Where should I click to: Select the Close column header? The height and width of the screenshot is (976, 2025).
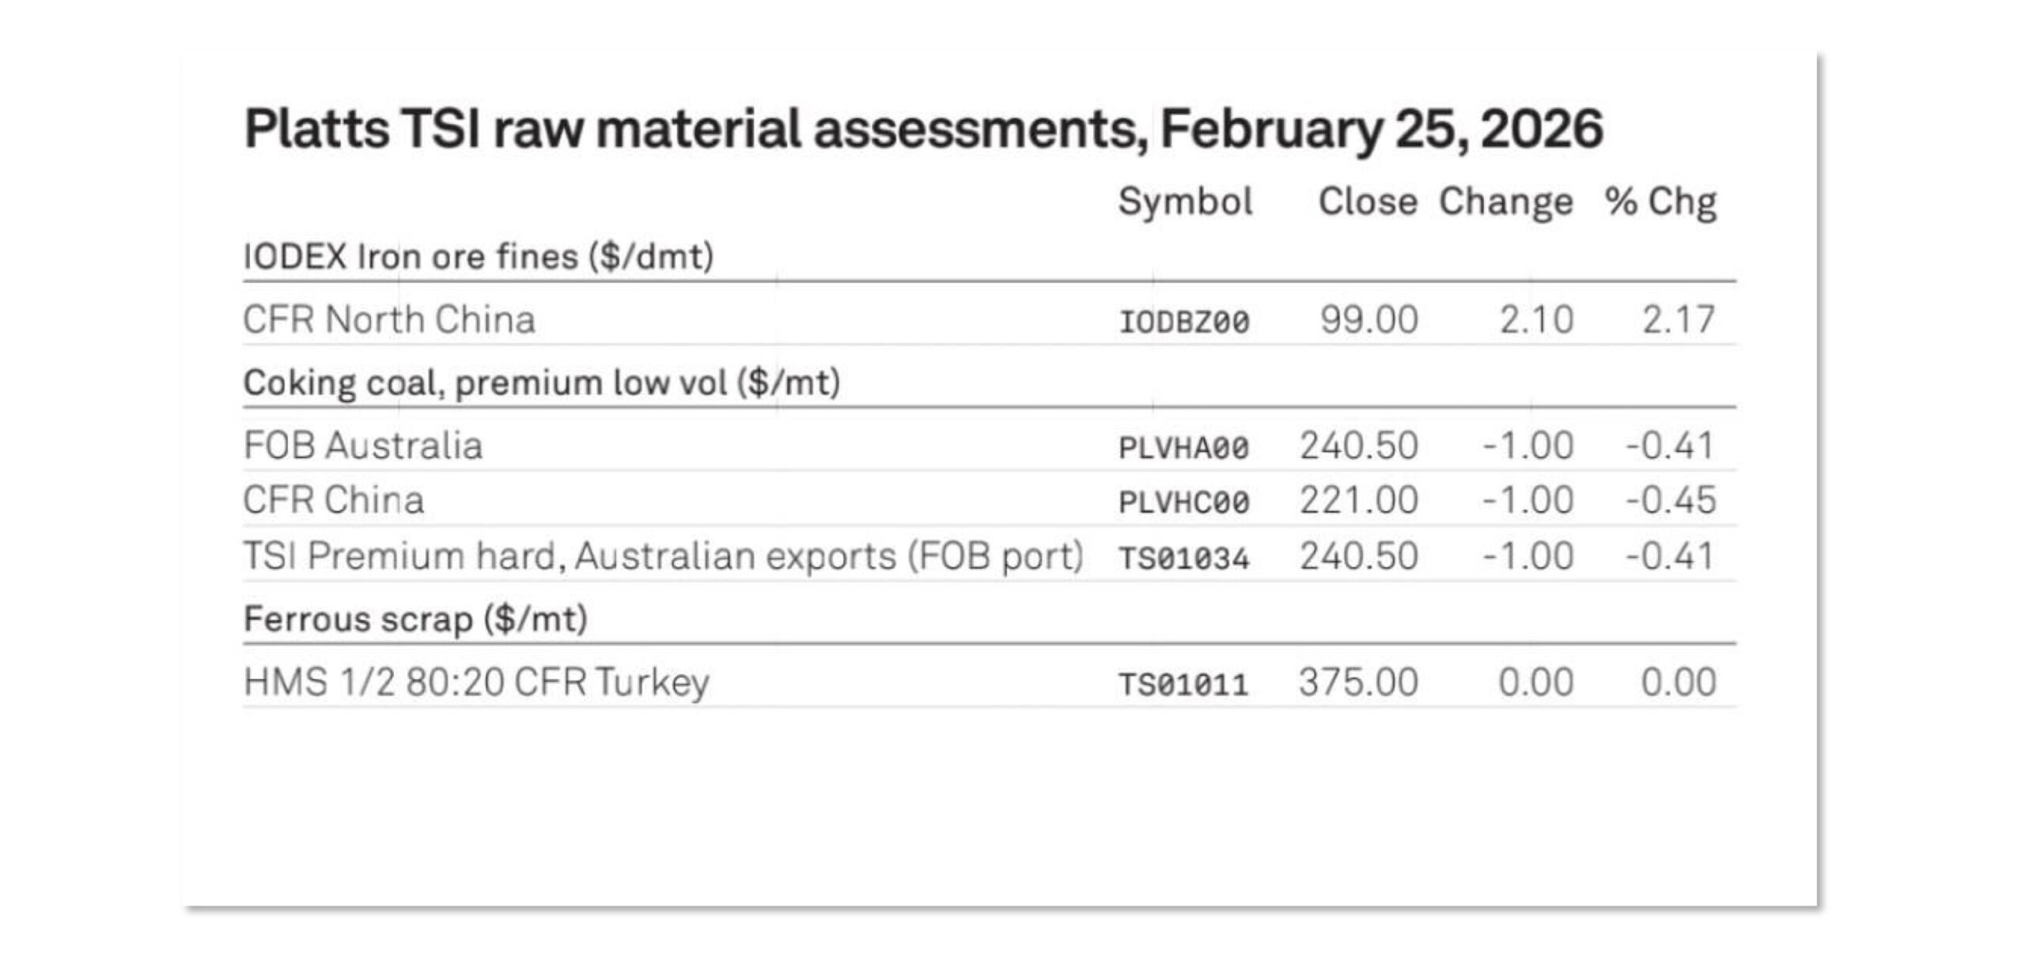click(x=1367, y=202)
